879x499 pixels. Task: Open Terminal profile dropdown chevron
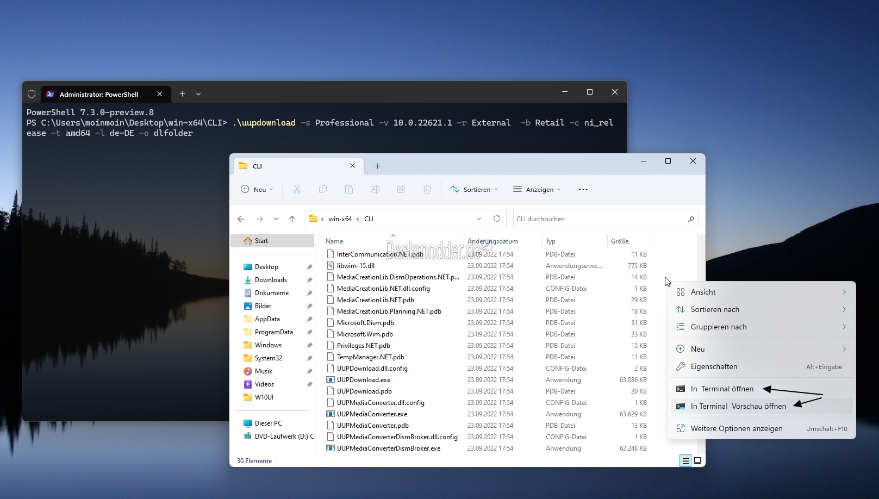198,94
